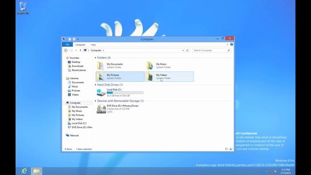This screenshot has width=311, height=175.
Task: Click New folder quick access icon
Action: (x=74, y=39)
